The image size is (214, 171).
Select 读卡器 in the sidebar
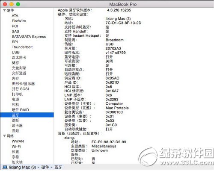point(17,126)
